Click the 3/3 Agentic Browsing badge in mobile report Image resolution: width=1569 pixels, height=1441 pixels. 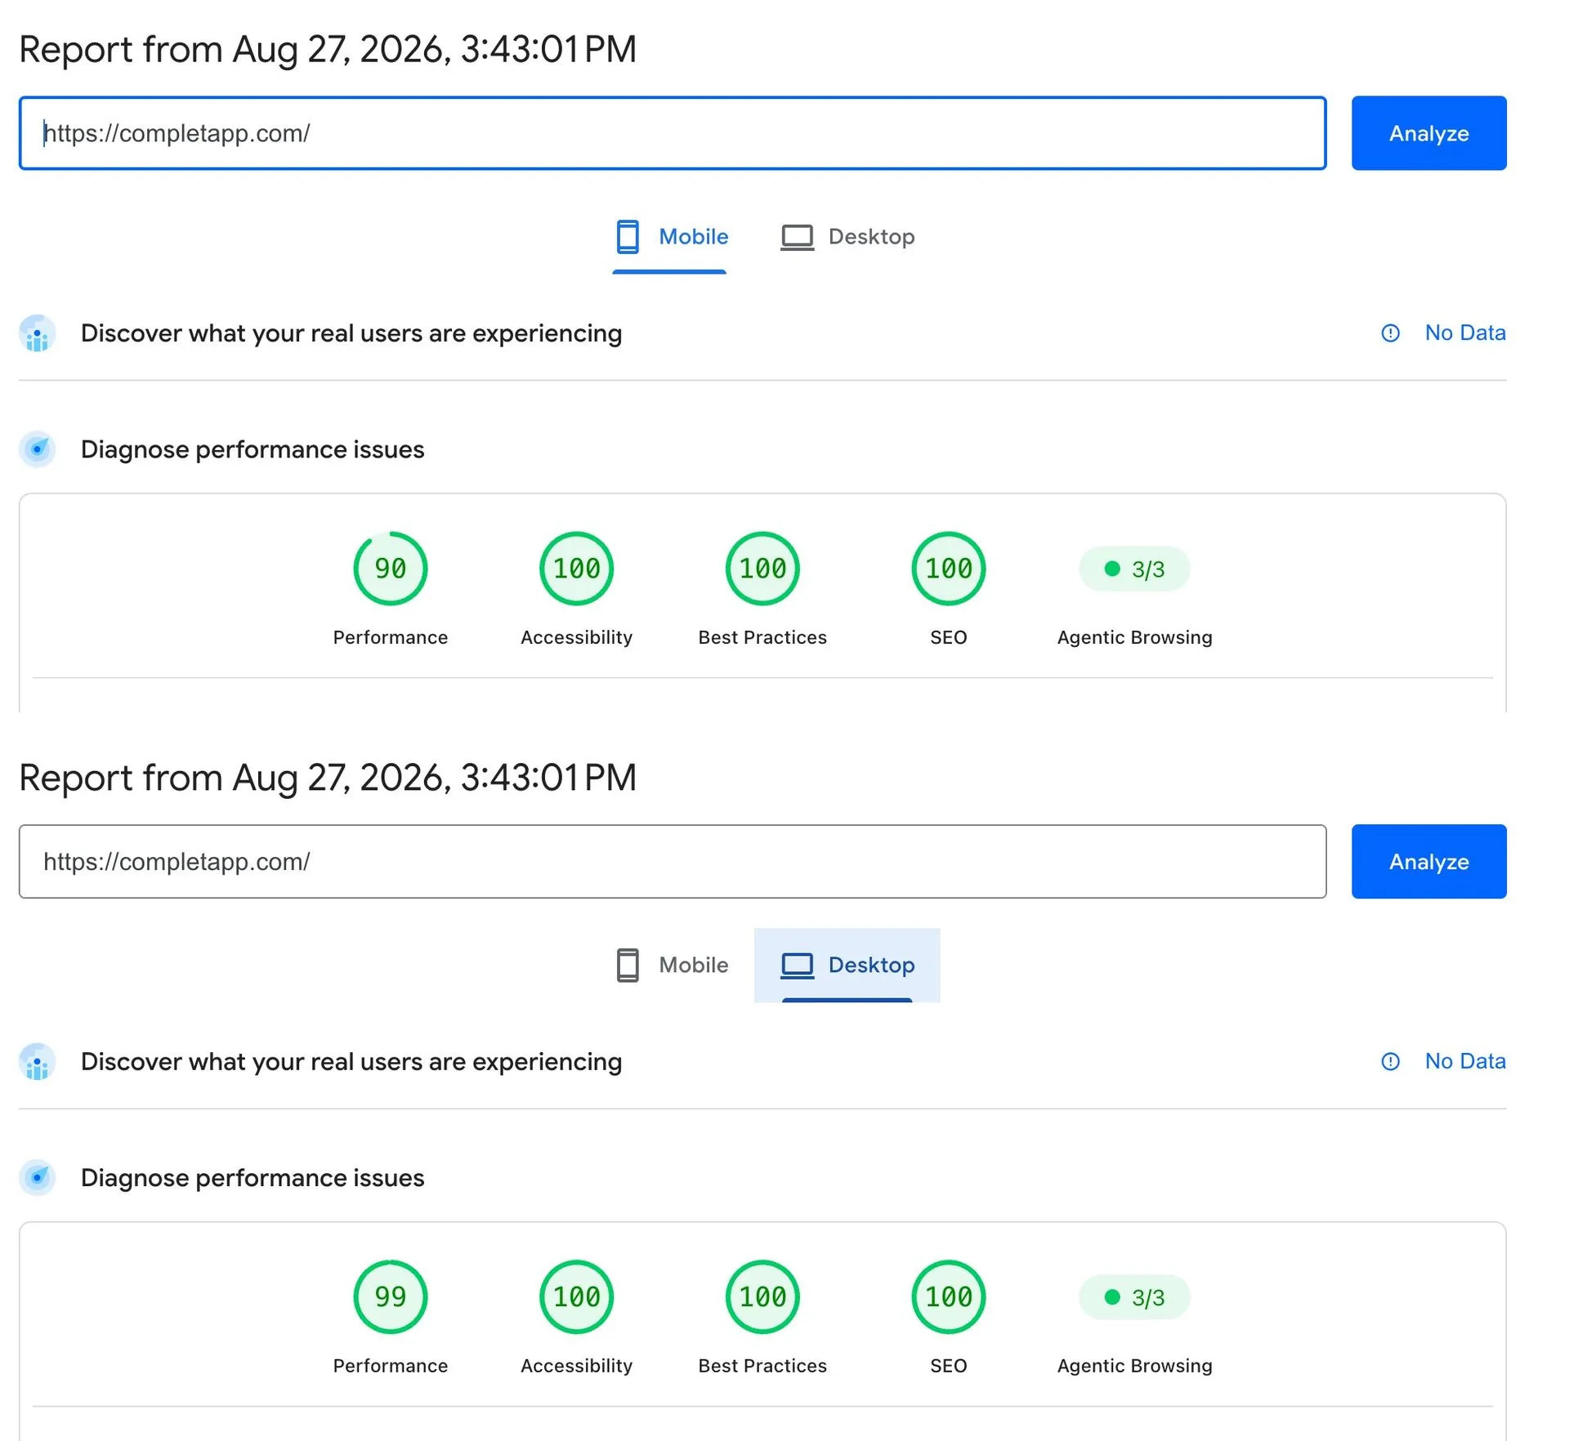pos(1134,569)
